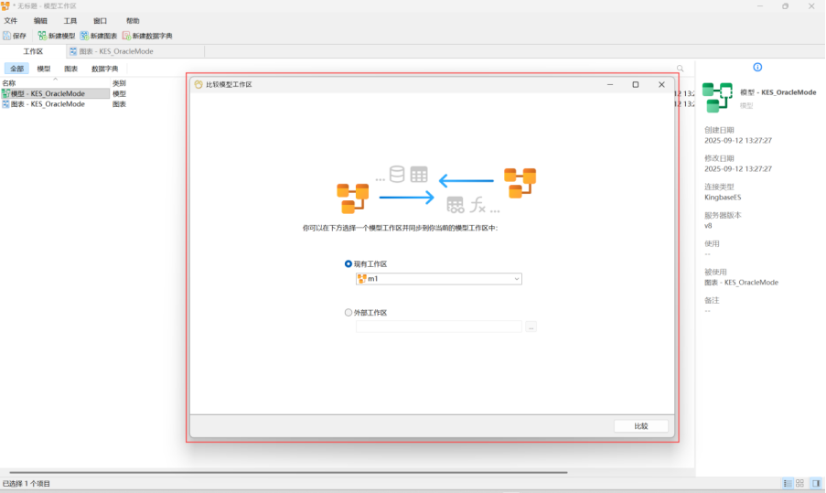Open the 工具 menu

[70, 20]
